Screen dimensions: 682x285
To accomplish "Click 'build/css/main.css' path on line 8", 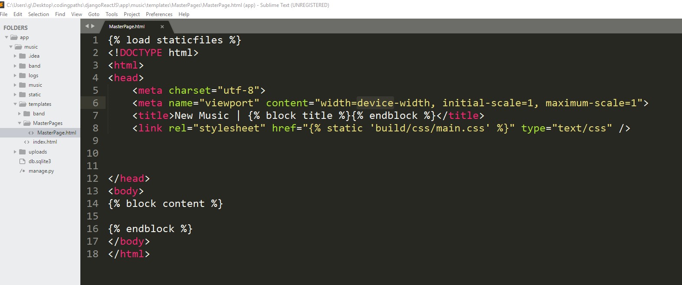I will click(x=430, y=128).
